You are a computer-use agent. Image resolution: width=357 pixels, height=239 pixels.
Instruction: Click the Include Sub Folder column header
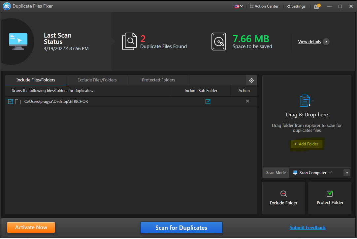[x=201, y=91]
